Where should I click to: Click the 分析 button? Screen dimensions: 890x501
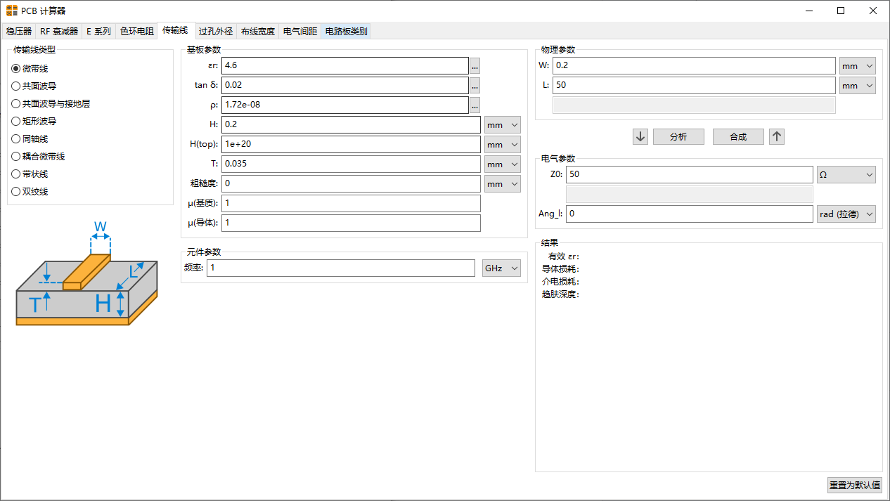[678, 136]
